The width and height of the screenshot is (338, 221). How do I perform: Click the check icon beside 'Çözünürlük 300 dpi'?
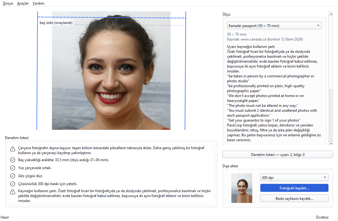[13, 184]
